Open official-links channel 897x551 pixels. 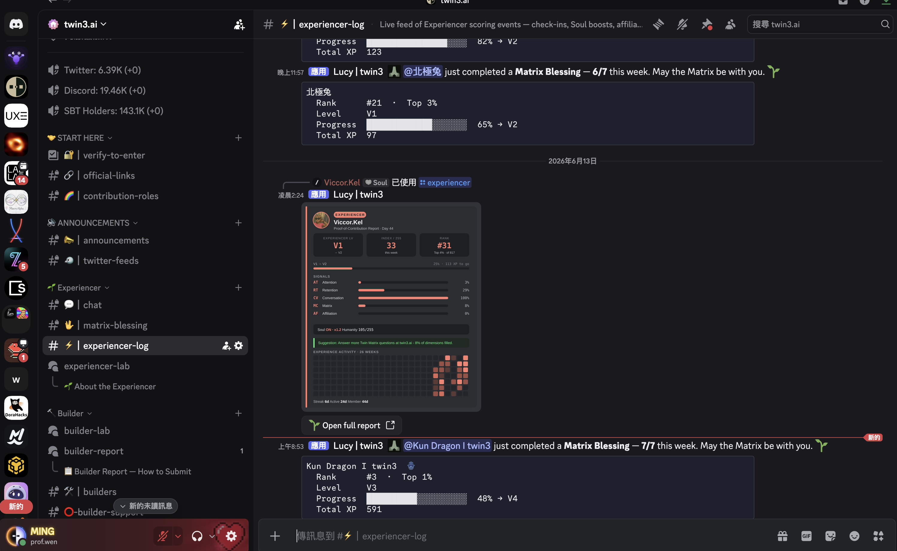pos(145,176)
